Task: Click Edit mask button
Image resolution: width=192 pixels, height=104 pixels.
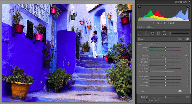Action: [187, 39]
